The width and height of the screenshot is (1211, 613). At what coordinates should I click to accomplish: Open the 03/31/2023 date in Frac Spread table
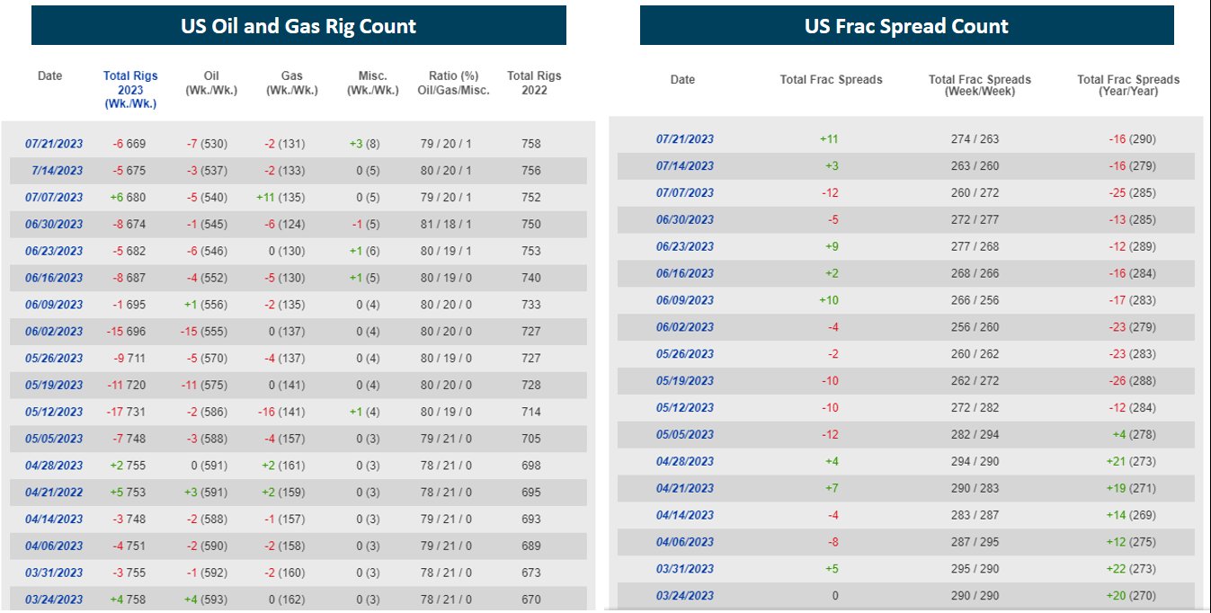tap(685, 569)
